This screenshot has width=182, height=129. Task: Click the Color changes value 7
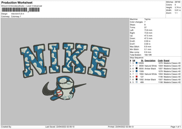(x=145, y=22)
